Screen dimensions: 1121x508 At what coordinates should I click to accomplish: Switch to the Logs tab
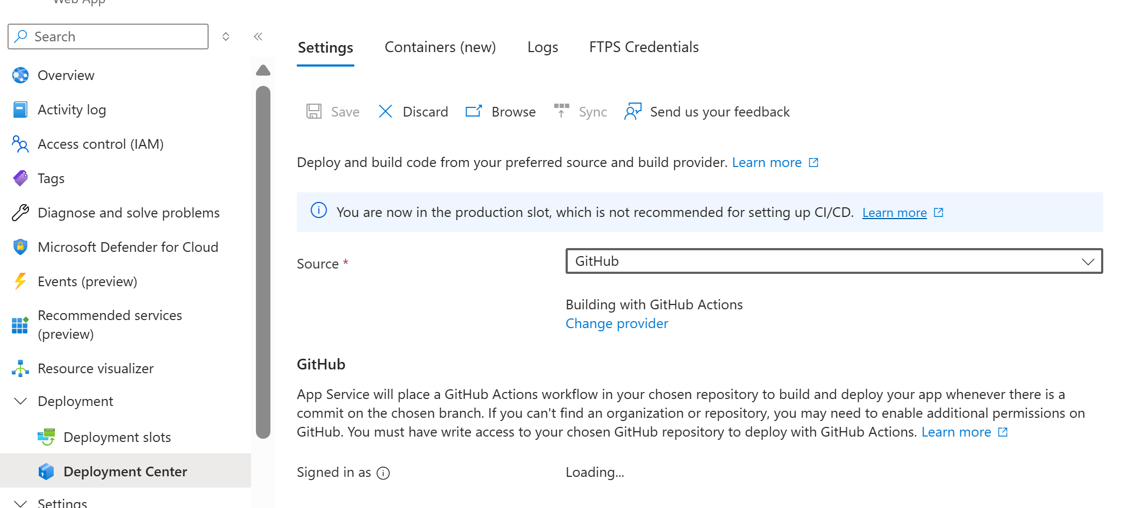pos(542,47)
